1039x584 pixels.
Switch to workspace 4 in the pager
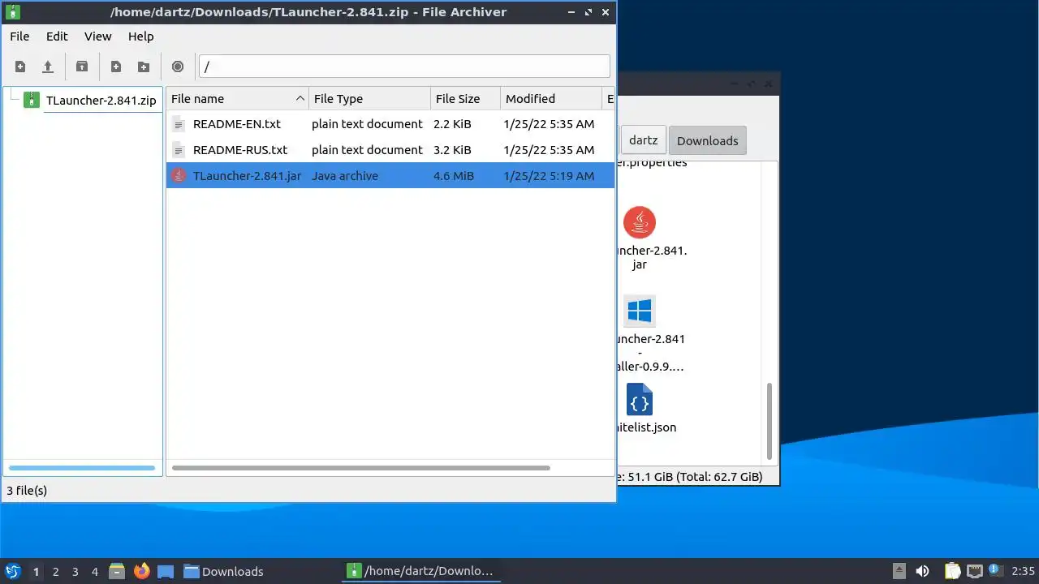click(x=94, y=572)
